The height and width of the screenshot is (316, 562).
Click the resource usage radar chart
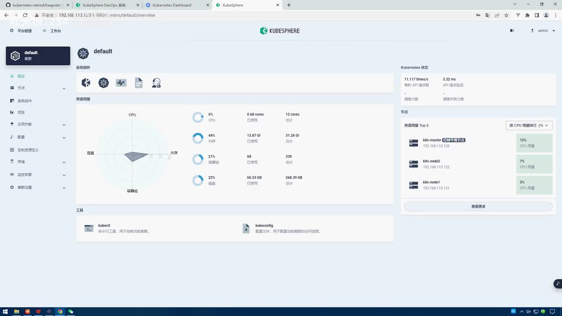[132, 153]
